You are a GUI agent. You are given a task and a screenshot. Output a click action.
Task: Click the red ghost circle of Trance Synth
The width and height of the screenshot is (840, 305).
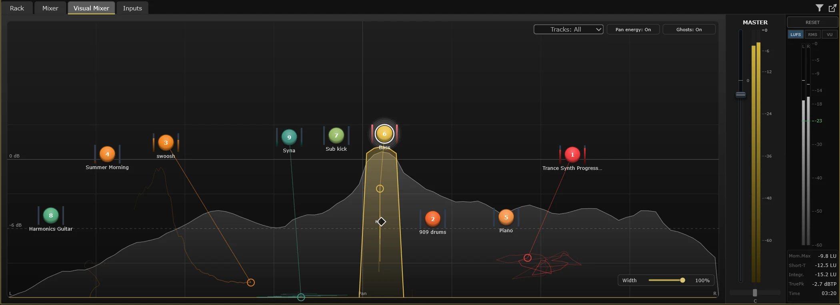(x=528, y=258)
